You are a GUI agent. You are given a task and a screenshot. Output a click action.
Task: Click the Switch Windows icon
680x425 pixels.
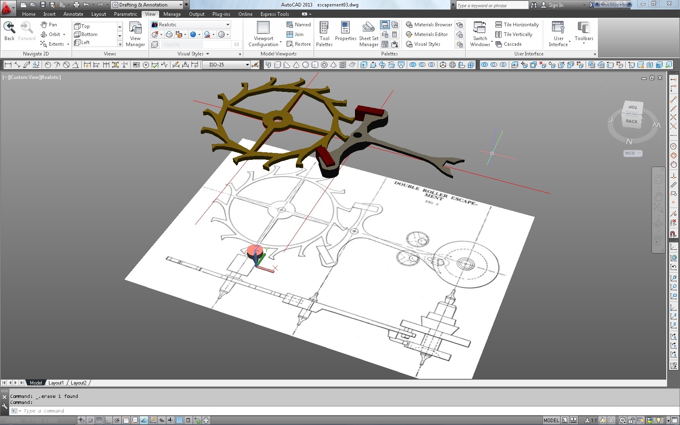480,34
